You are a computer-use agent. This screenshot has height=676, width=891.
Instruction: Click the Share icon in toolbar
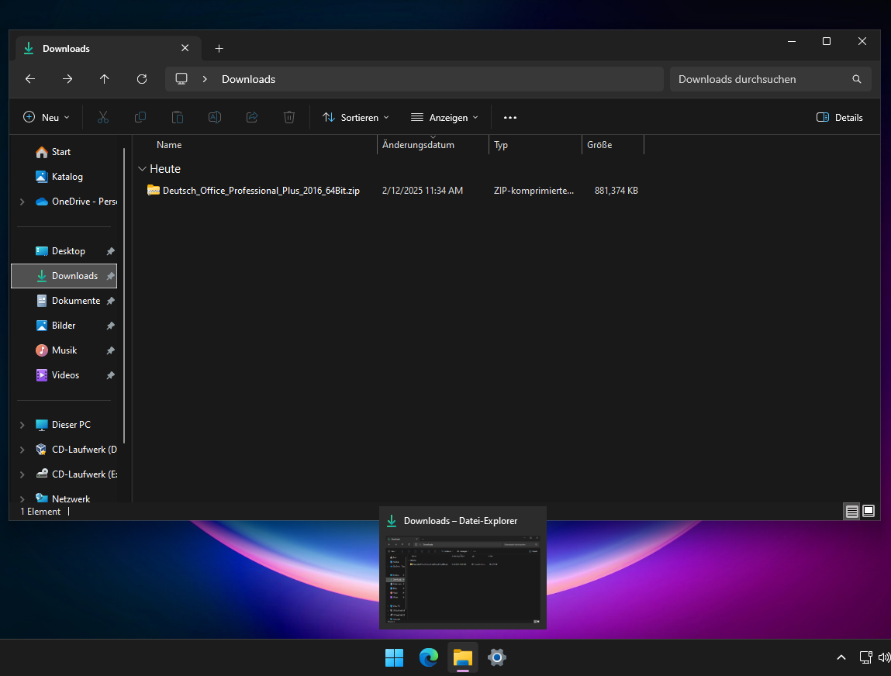pos(252,117)
